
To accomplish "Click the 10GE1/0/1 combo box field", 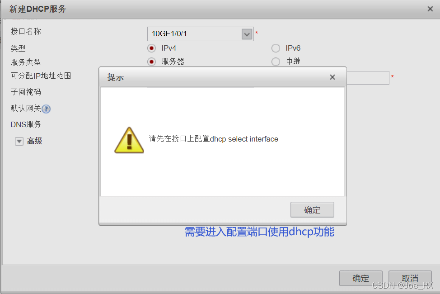I will pos(201,34).
